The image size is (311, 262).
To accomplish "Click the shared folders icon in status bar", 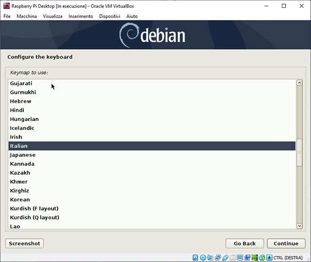I will click(x=232, y=257).
